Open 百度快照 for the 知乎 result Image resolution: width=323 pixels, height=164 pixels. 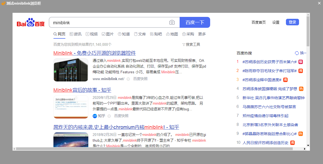pos(121,116)
